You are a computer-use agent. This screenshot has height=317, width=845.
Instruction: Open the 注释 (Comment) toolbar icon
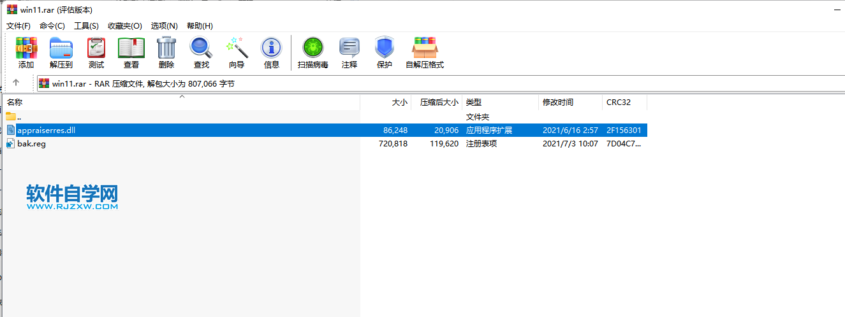349,53
